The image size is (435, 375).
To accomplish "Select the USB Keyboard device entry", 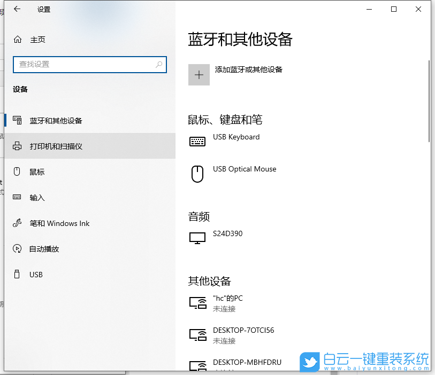I will (x=236, y=137).
